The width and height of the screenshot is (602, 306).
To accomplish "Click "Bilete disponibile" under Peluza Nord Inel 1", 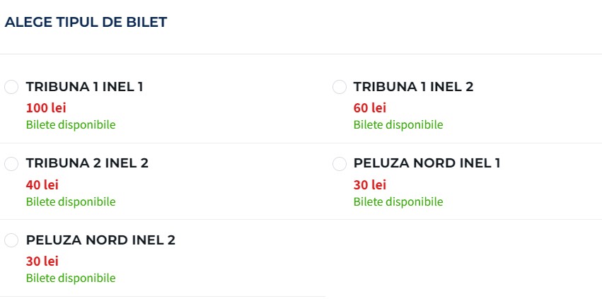I will coord(398,201).
